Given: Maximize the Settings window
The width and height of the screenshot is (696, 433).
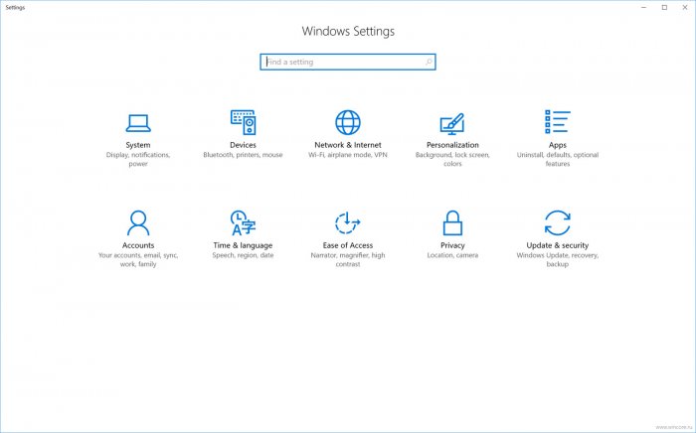Looking at the screenshot, I should click(x=664, y=7).
